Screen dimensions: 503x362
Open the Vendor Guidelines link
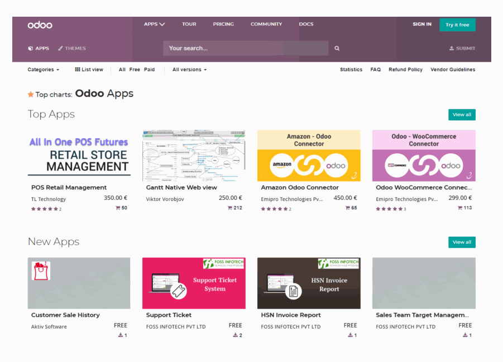[453, 70]
